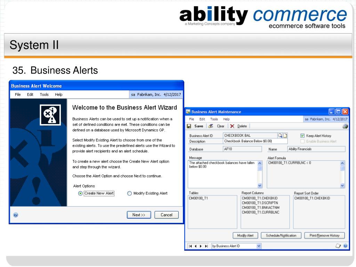Open Business Alert ID lookup magnifier
Screen dimensions: 356x267
click(x=280, y=136)
